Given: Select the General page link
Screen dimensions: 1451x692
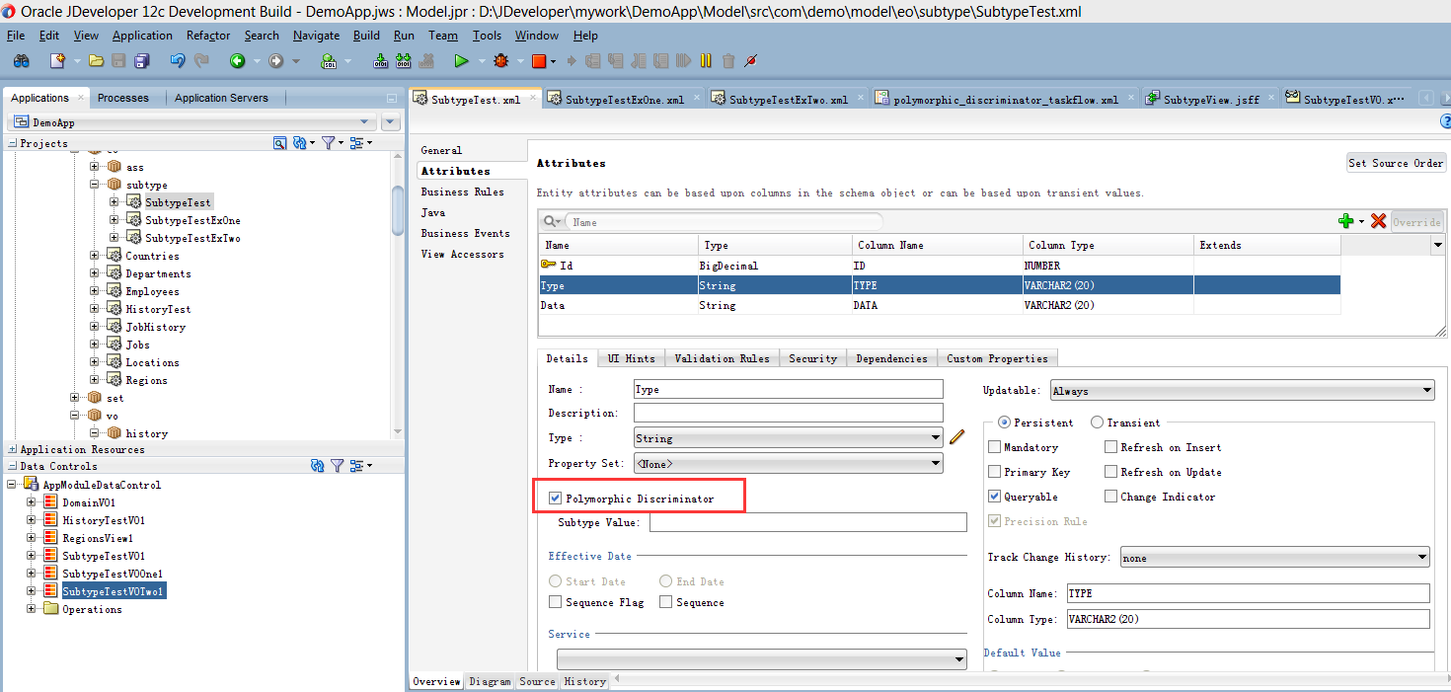Looking at the screenshot, I should 441,150.
